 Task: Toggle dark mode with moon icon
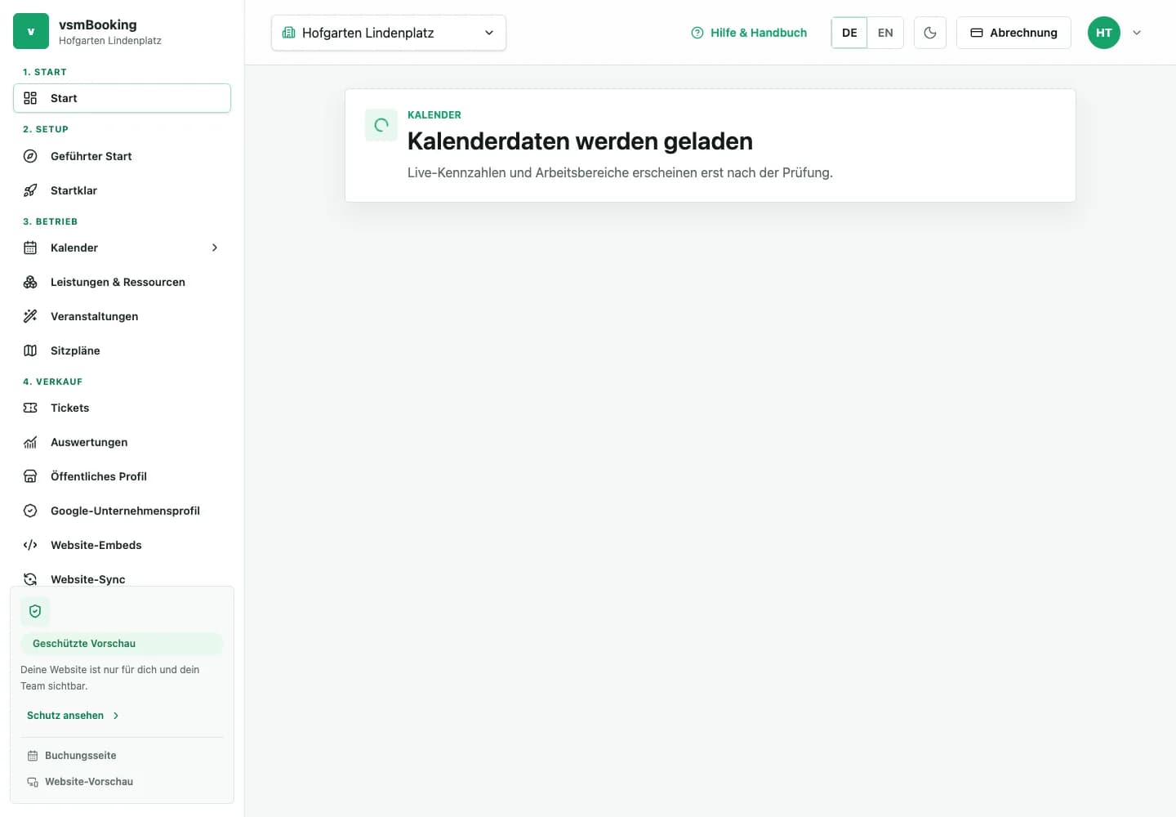(930, 33)
